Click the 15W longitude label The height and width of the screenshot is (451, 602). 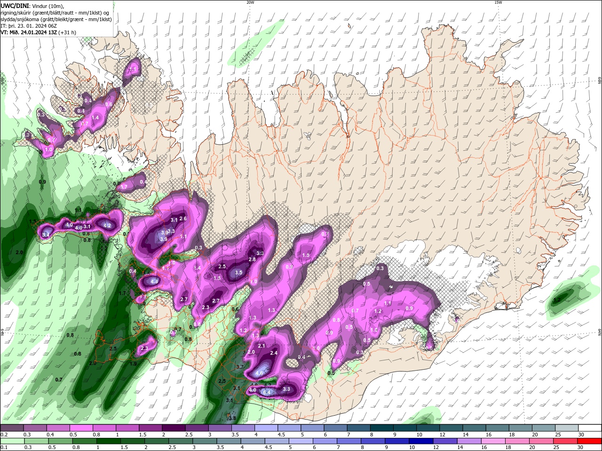(x=498, y=2)
